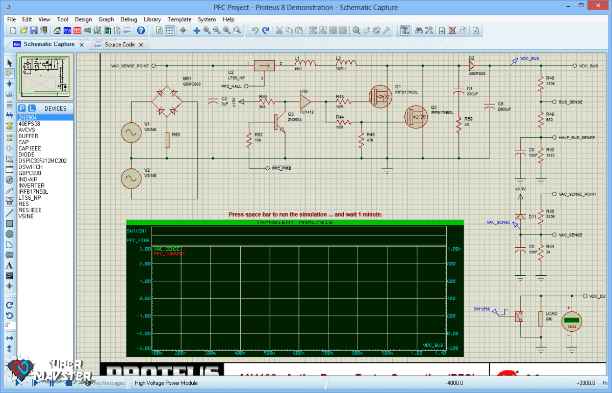
Task: Activate the Terminals mode tool
Action: pos(10,138)
